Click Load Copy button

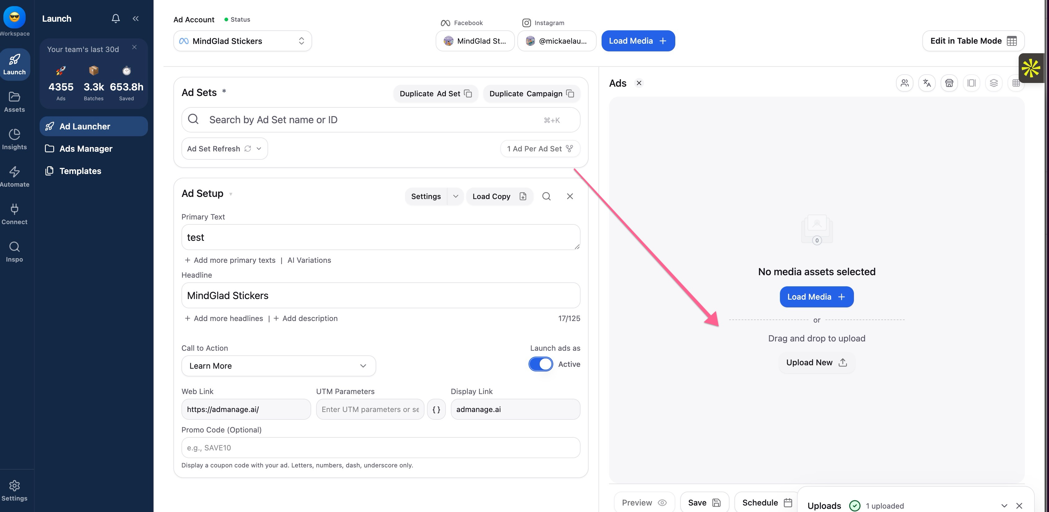(500, 196)
